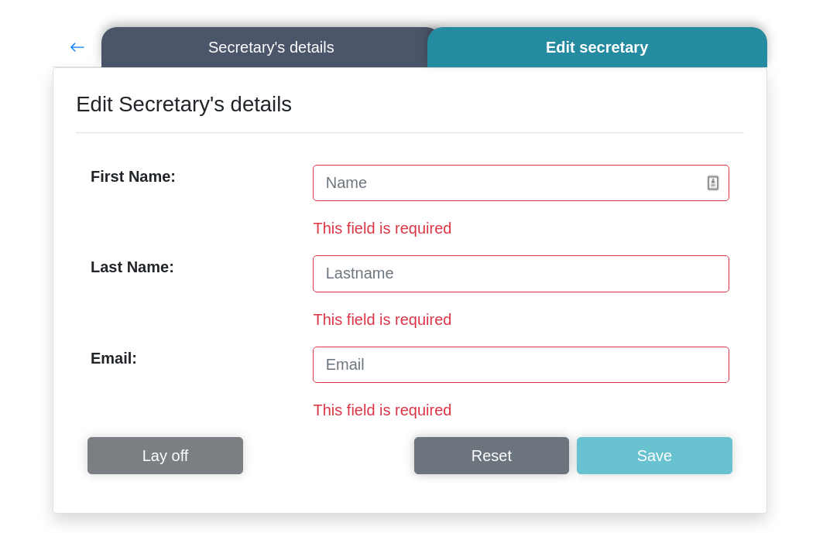The image size is (823, 533).
Task: Click the error message under Last Name
Action: (x=382, y=319)
